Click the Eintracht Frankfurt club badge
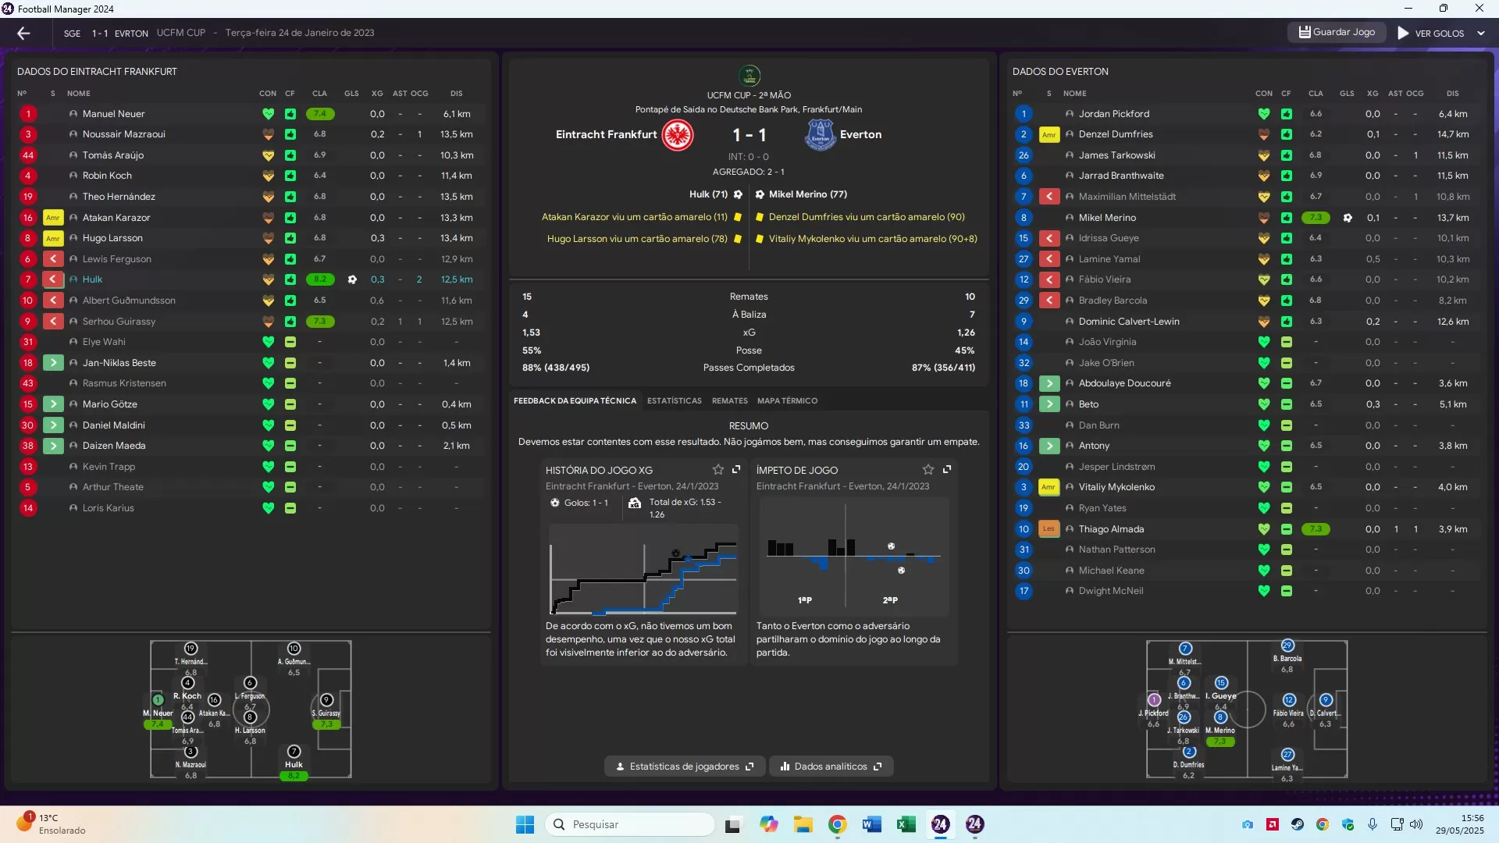The height and width of the screenshot is (843, 1499). pos(678,135)
